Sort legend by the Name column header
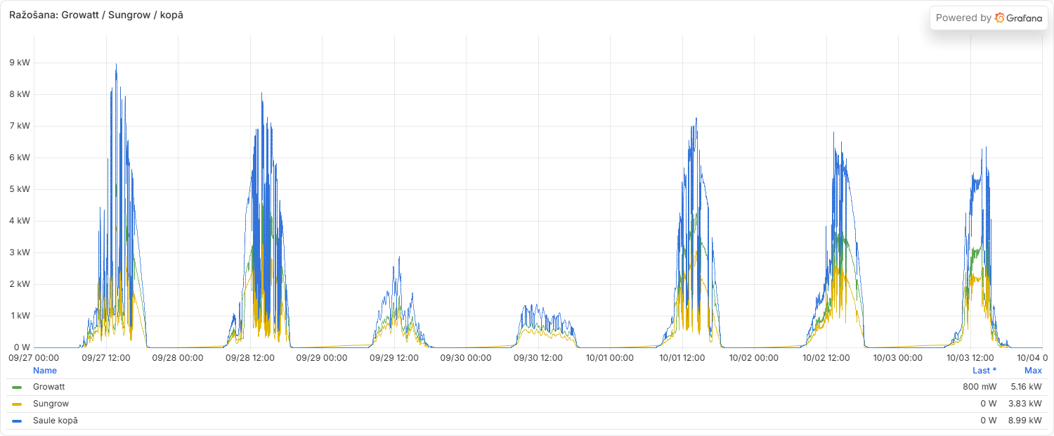1054x436 pixels. click(x=45, y=371)
